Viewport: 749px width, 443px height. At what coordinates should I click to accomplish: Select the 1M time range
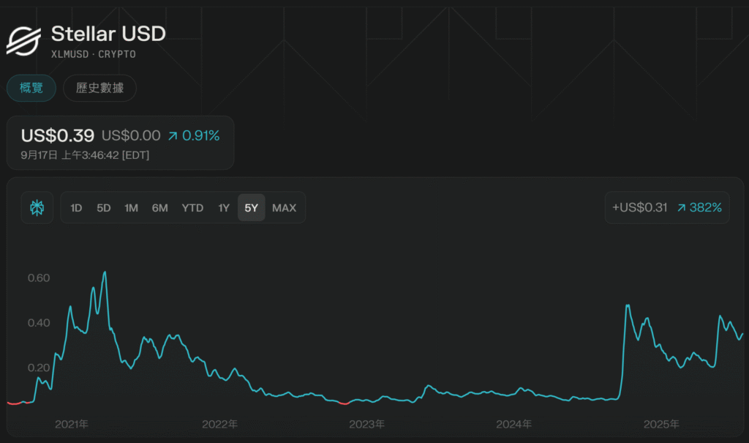tap(131, 208)
